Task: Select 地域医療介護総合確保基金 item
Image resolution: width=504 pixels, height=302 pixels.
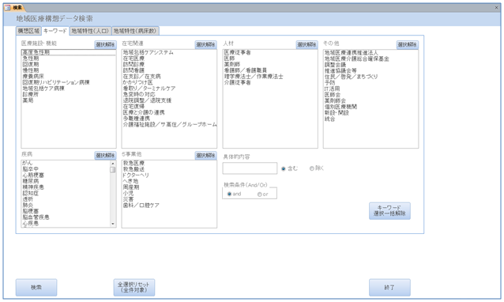Action: (x=370, y=59)
